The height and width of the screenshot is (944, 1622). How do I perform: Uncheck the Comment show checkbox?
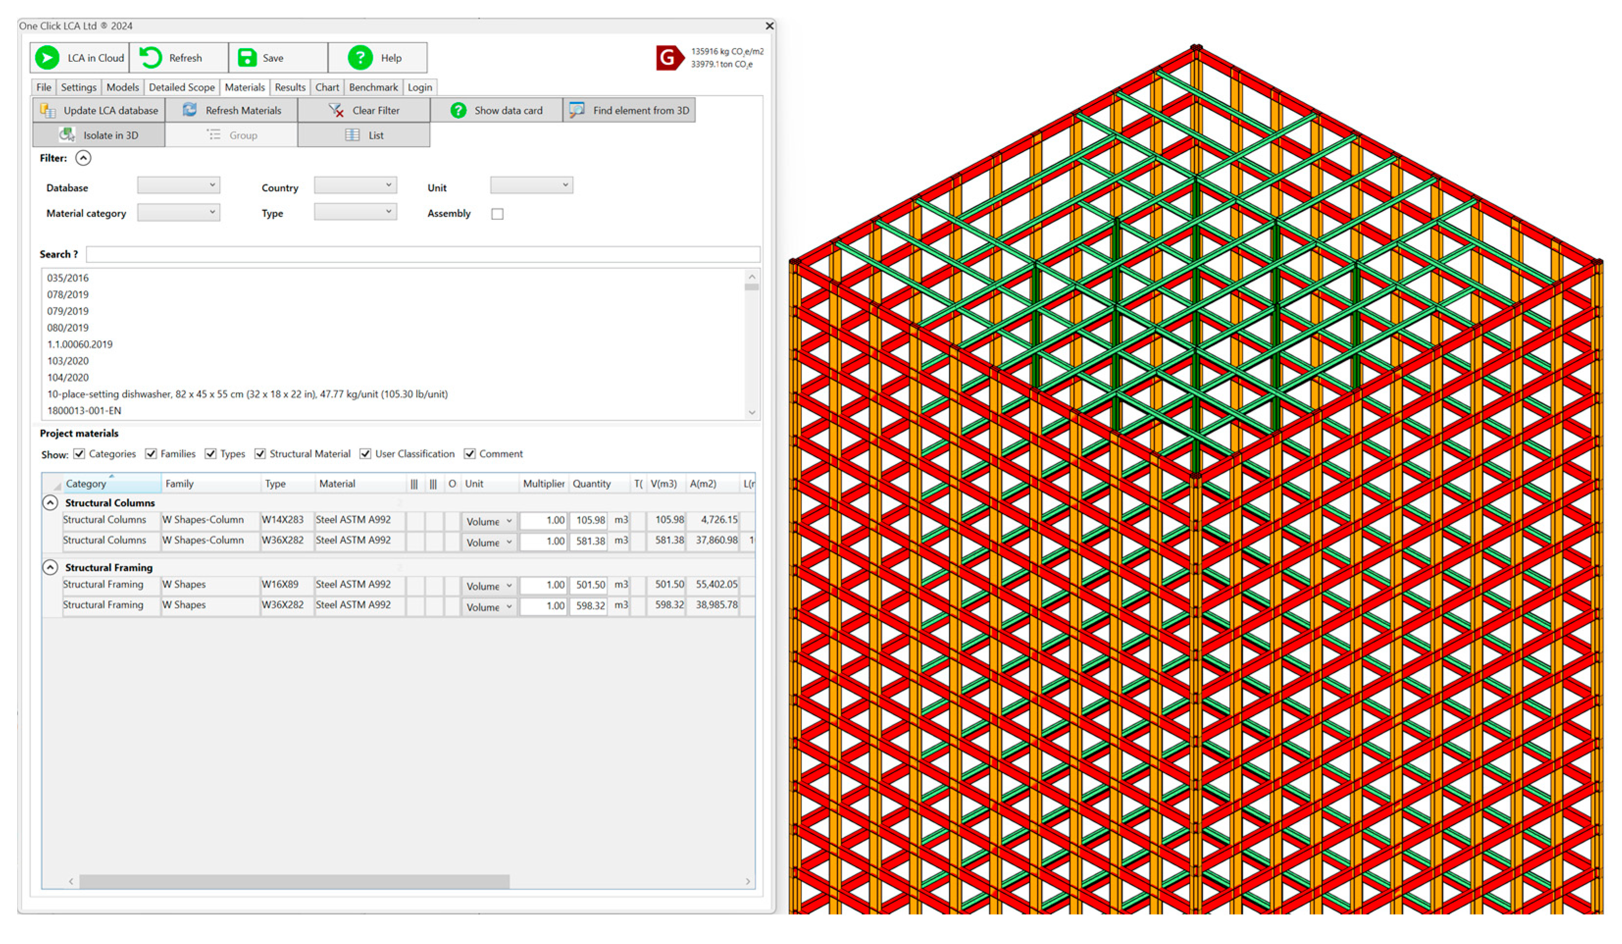point(470,454)
